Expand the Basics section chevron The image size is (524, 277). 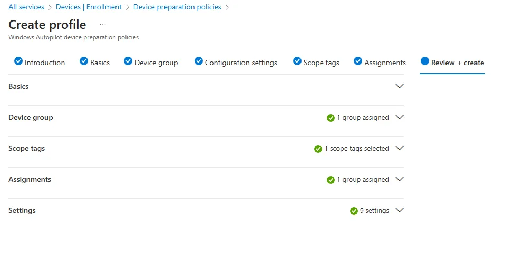(400, 86)
